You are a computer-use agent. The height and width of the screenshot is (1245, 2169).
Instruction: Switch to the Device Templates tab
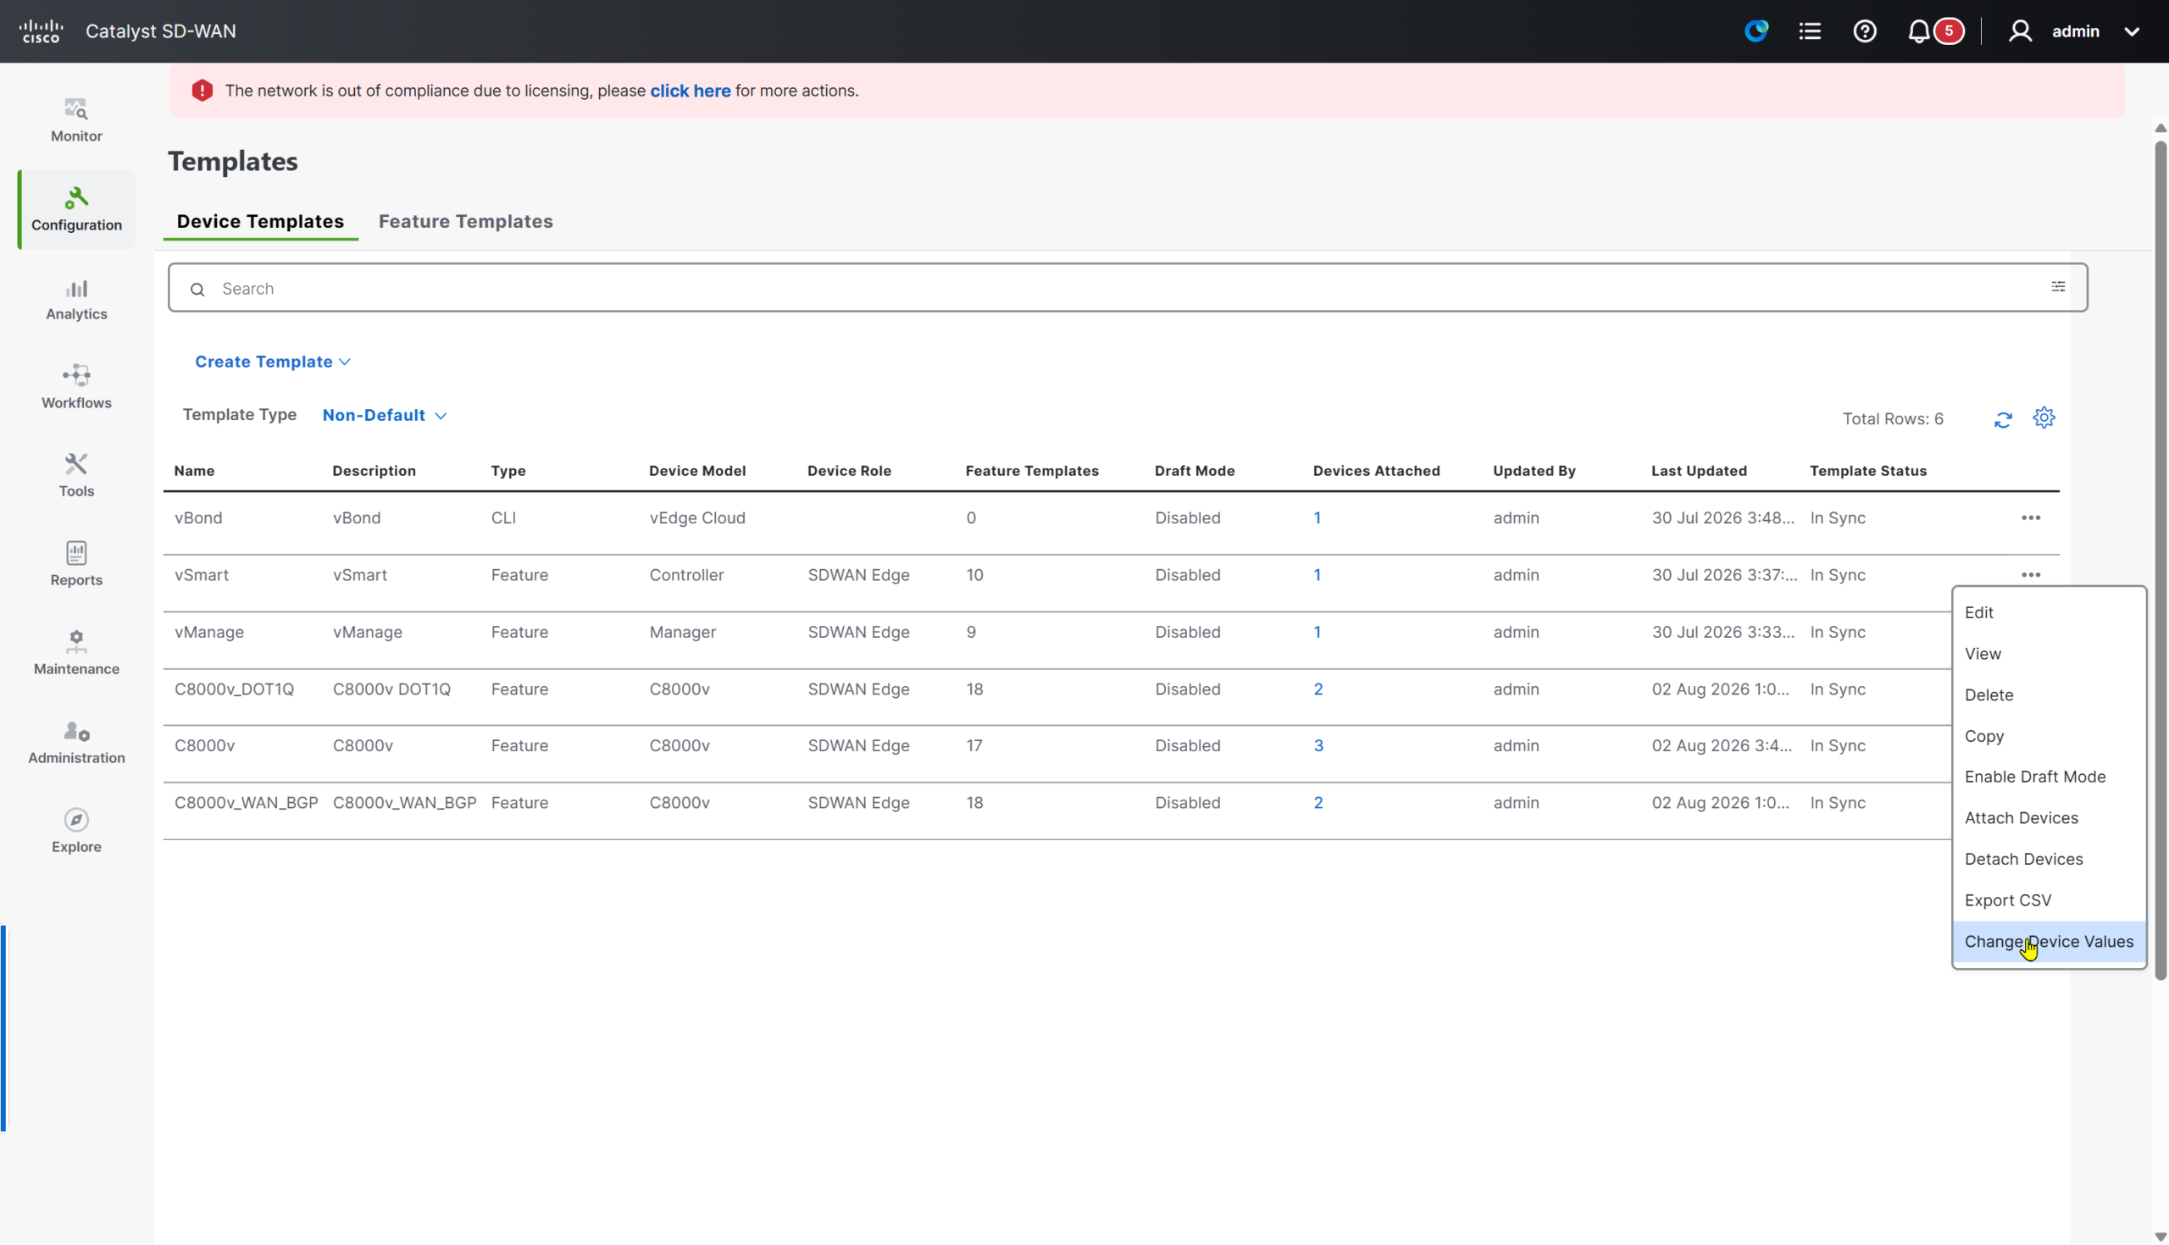pos(260,221)
